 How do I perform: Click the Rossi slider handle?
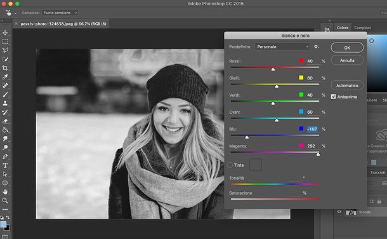(x=273, y=69)
